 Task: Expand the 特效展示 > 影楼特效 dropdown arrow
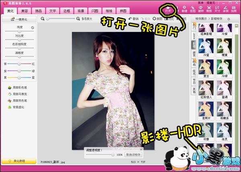coord(229,19)
